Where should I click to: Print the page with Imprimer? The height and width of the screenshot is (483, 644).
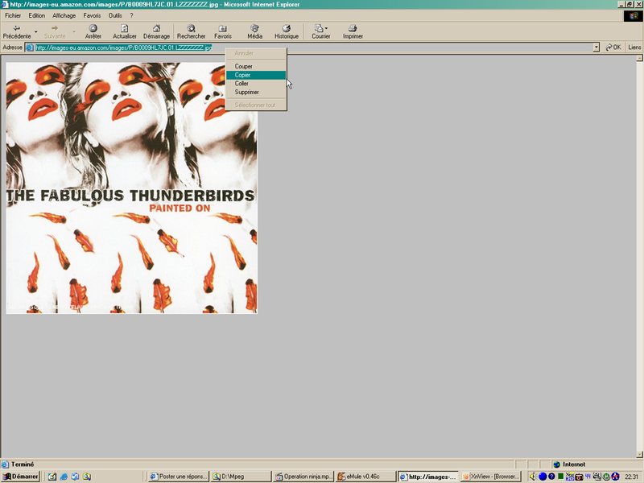(x=353, y=31)
